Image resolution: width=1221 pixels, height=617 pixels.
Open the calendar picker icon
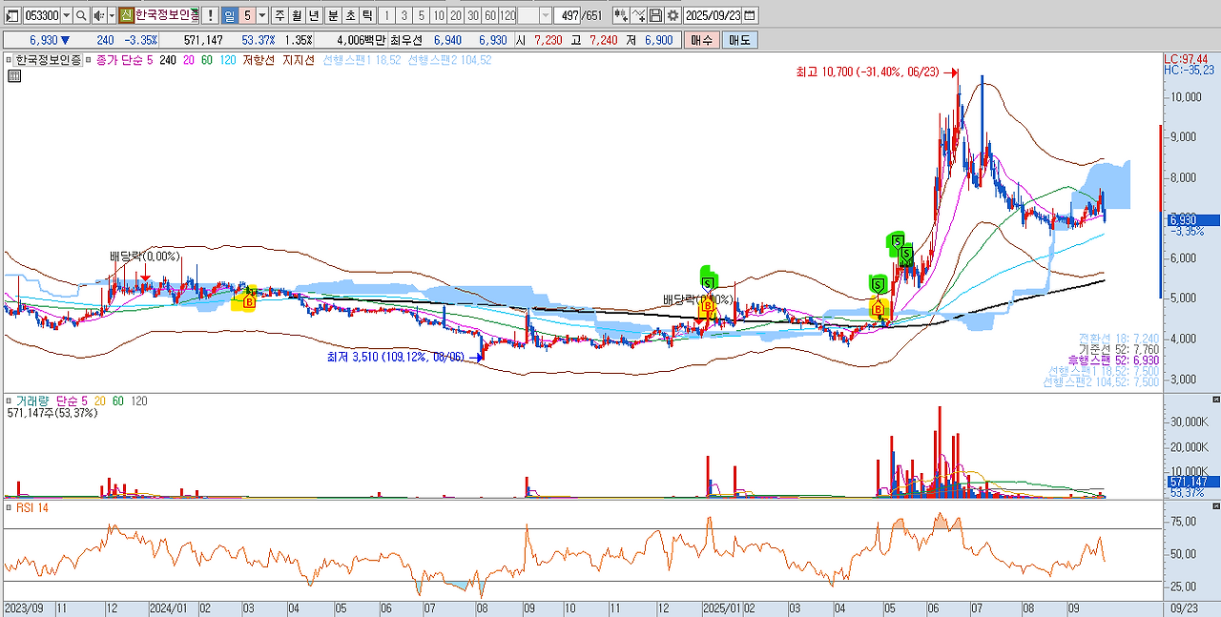point(750,15)
